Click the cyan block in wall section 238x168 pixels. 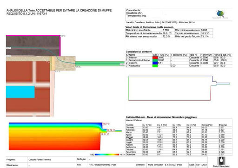20,92
